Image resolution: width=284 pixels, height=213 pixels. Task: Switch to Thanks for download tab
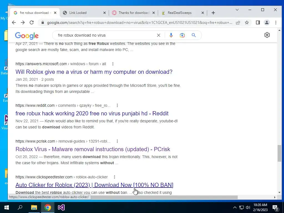click(133, 13)
